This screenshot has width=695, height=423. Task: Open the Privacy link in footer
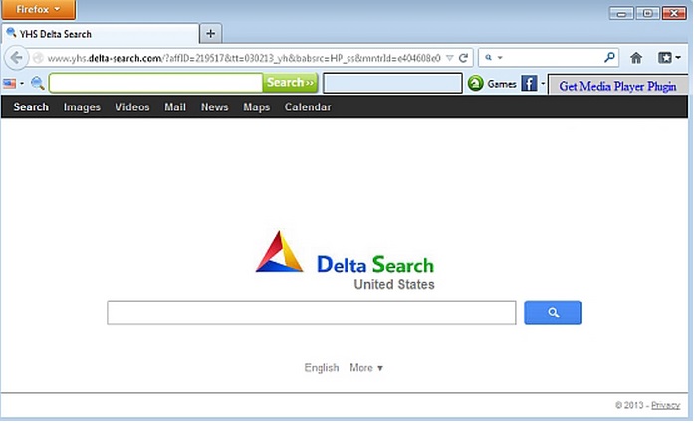point(665,405)
